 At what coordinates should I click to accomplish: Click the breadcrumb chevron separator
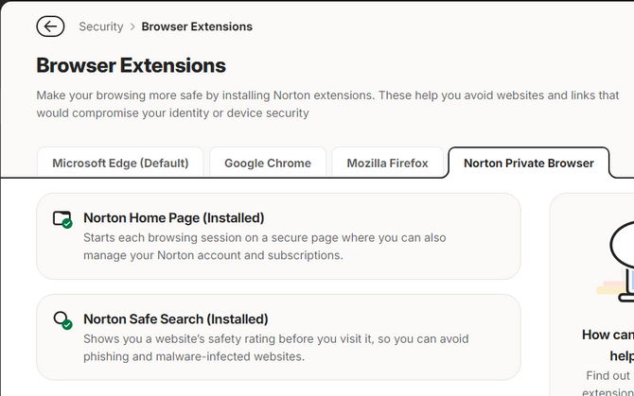[x=132, y=27]
